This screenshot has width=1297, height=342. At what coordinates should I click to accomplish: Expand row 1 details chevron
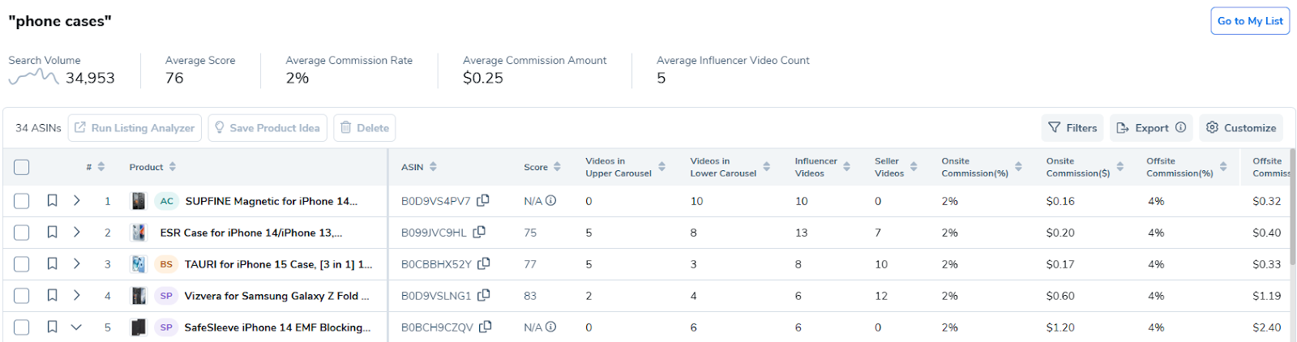pyautogui.click(x=76, y=200)
